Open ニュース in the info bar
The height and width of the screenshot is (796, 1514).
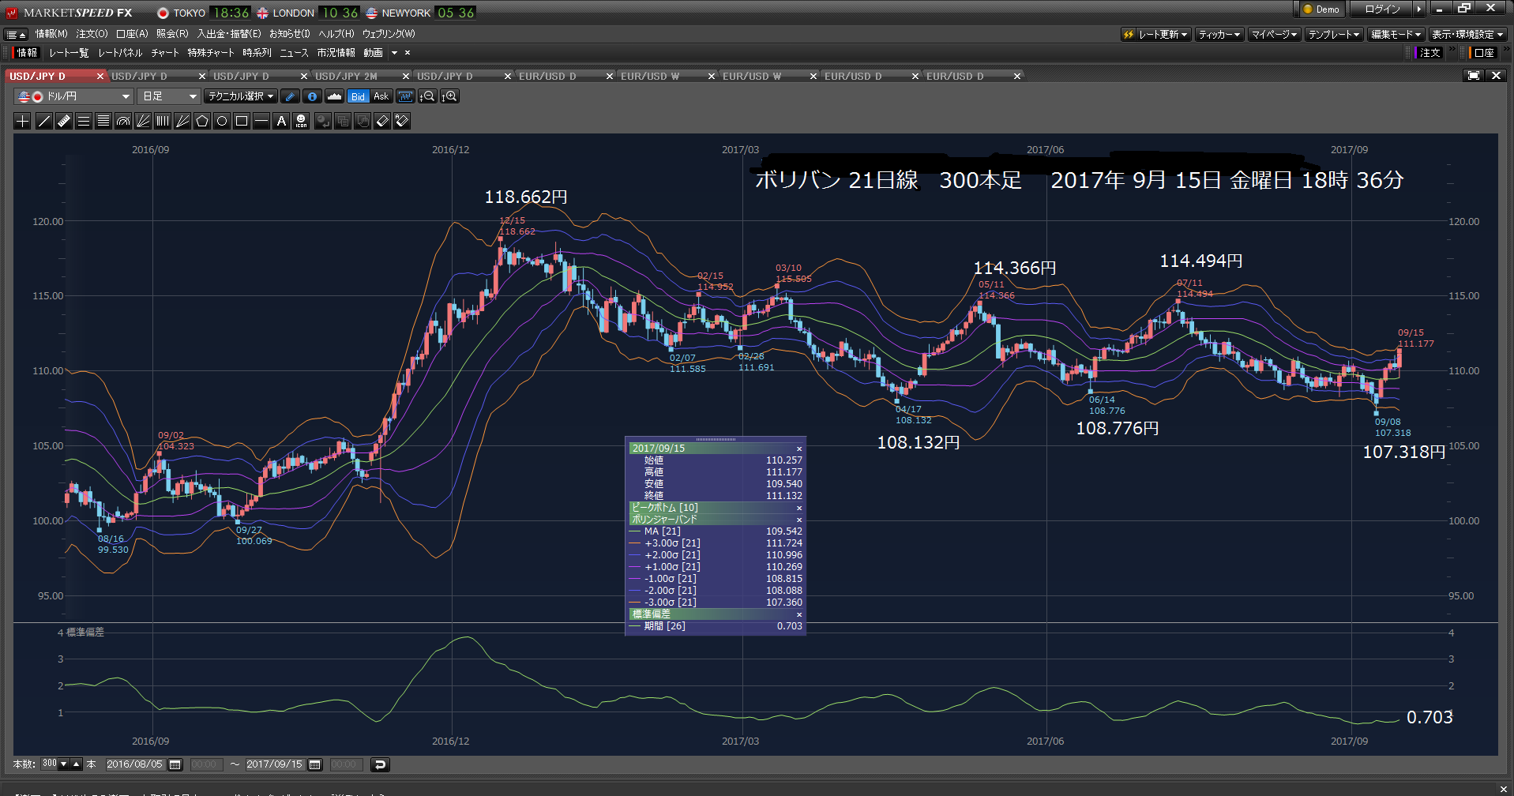(294, 53)
